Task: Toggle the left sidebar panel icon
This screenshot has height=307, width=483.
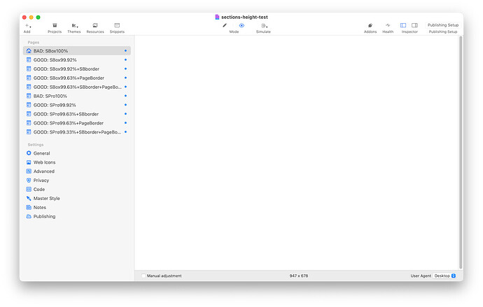Action: tap(403, 25)
